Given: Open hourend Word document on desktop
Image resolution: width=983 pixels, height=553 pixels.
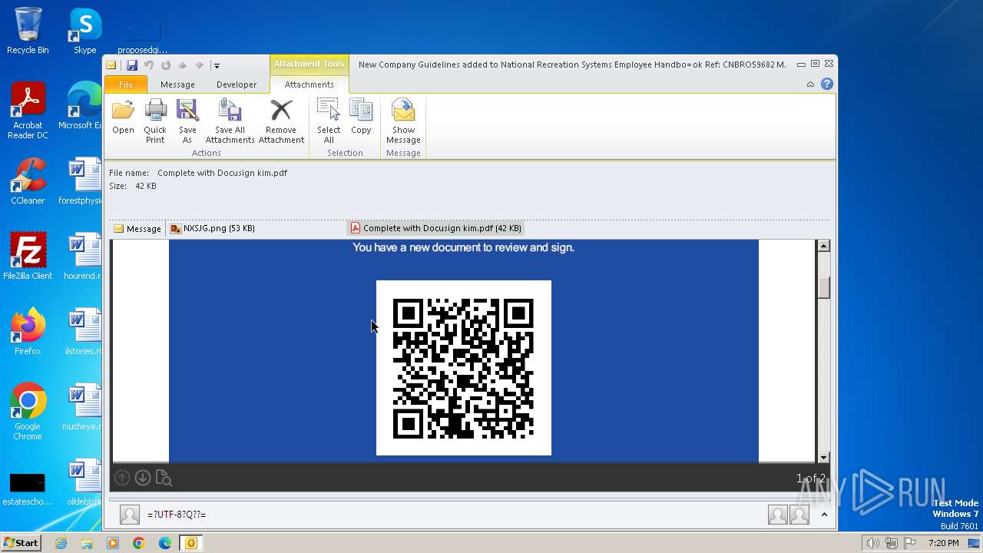Looking at the screenshot, I should tap(81, 257).
